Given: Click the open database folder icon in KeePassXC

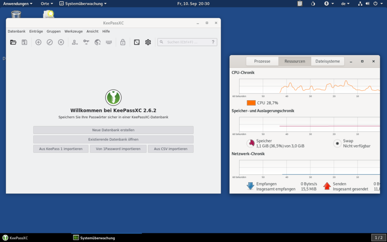Looking at the screenshot, I should (13, 42).
